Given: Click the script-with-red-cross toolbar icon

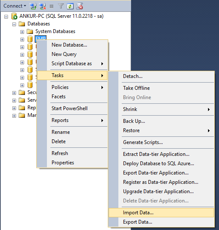Looking at the screenshot, I should coord(79,6).
